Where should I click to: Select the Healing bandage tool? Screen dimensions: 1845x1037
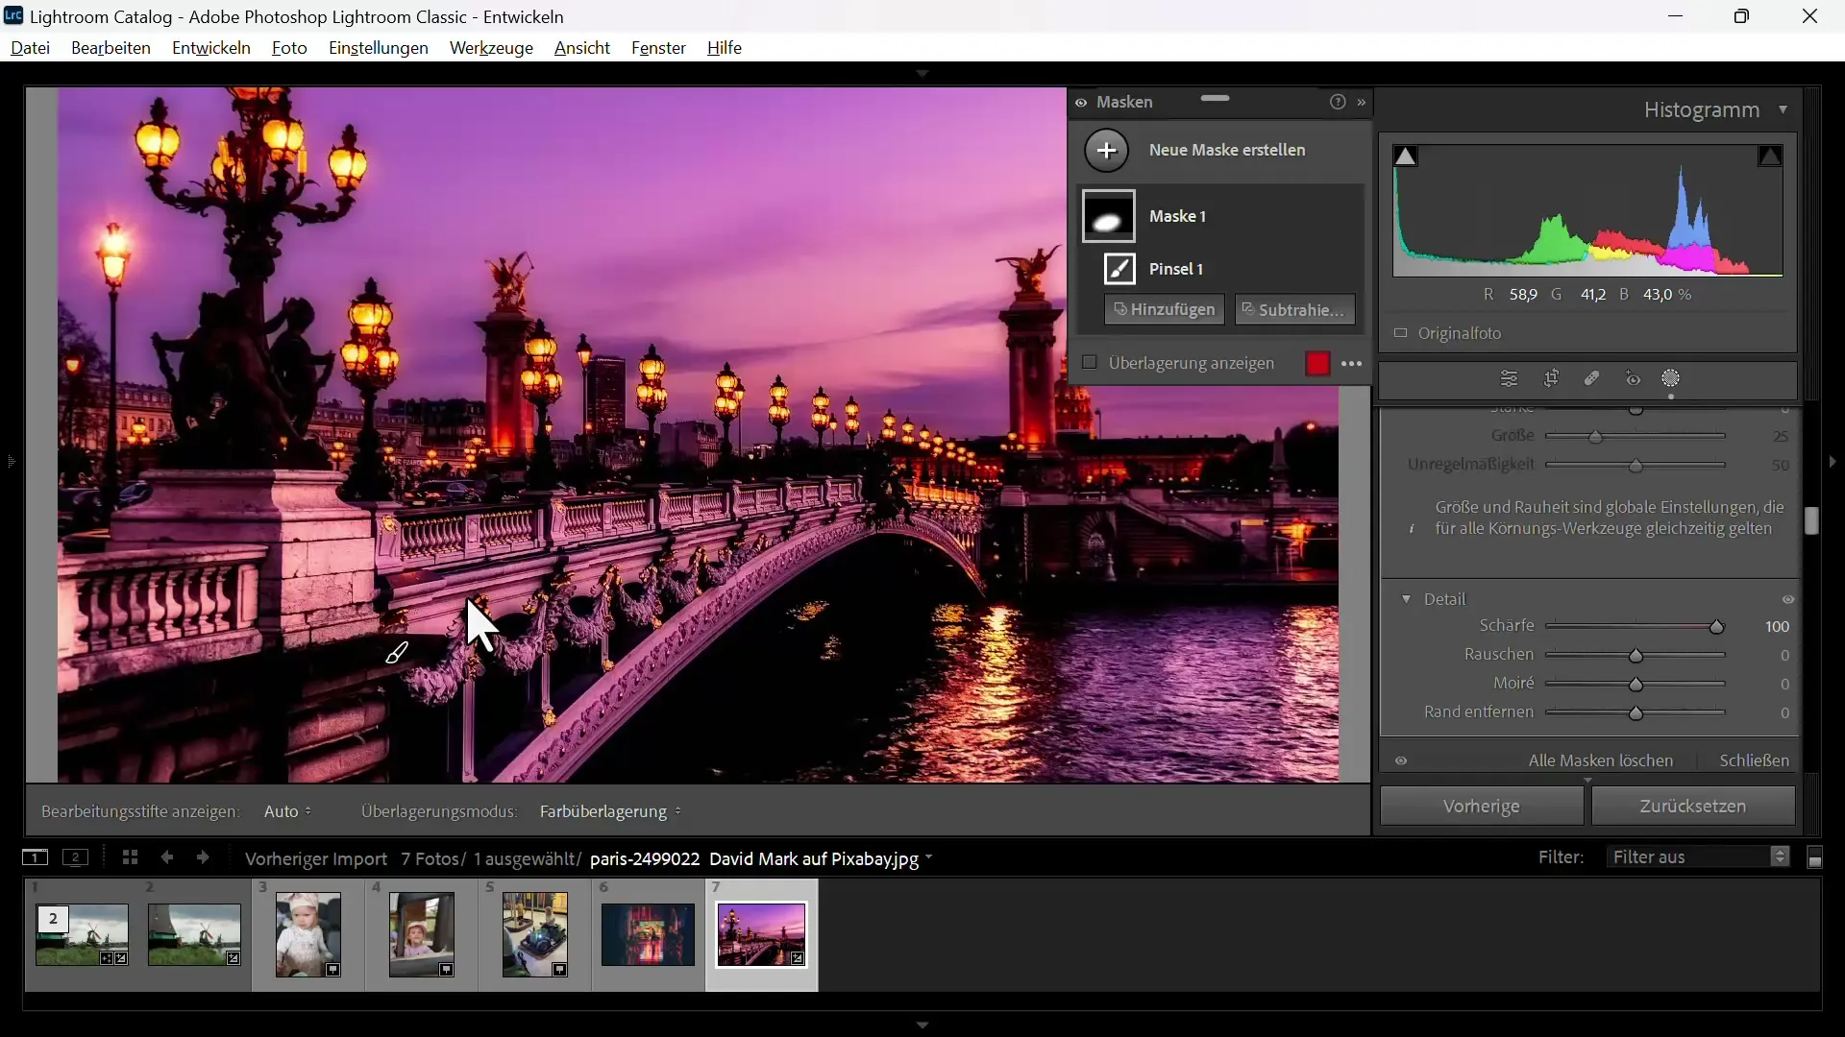[x=1592, y=379]
